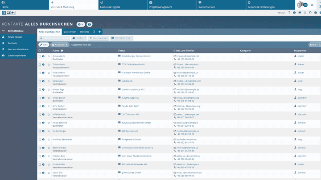Open Faktura & Logistik menu
Screen dimensions: 321x180
[123, 5]
